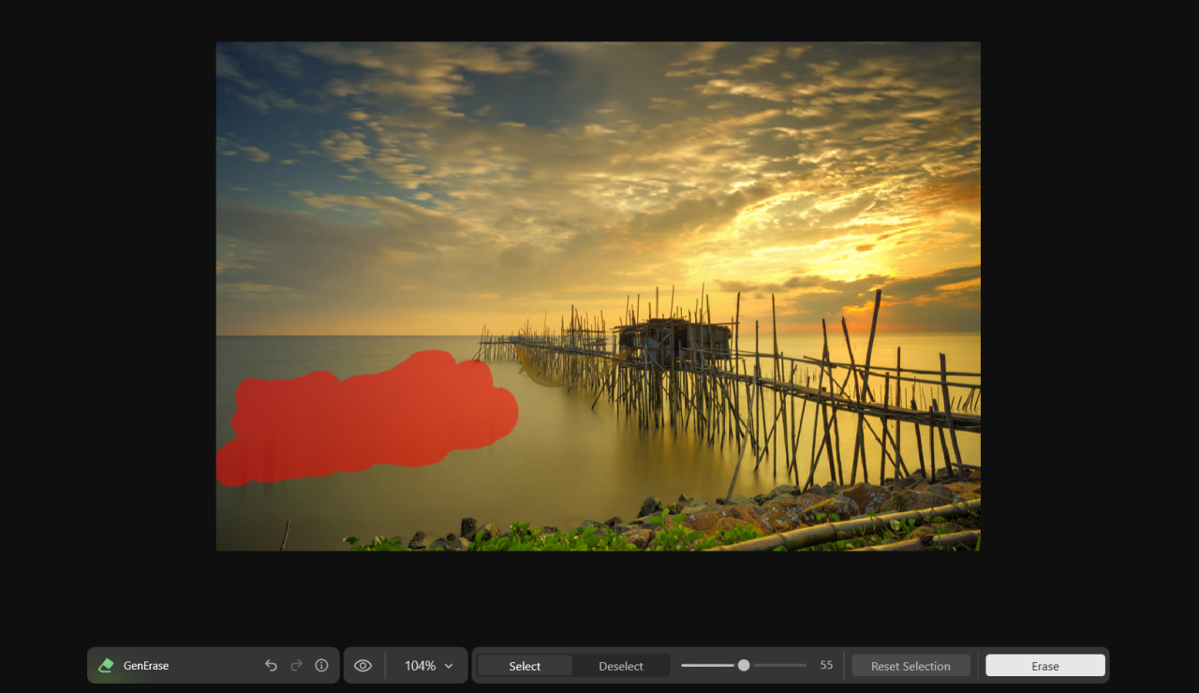Click the GenErase eraser icon
1199x693 pixels.
(106, 666)
